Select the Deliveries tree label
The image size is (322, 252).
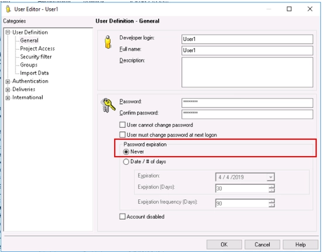tap(23, 89)
